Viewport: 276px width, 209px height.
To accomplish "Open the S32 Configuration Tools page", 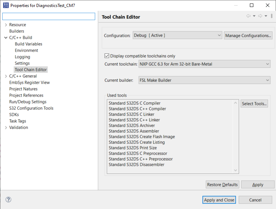I will 31,108.
